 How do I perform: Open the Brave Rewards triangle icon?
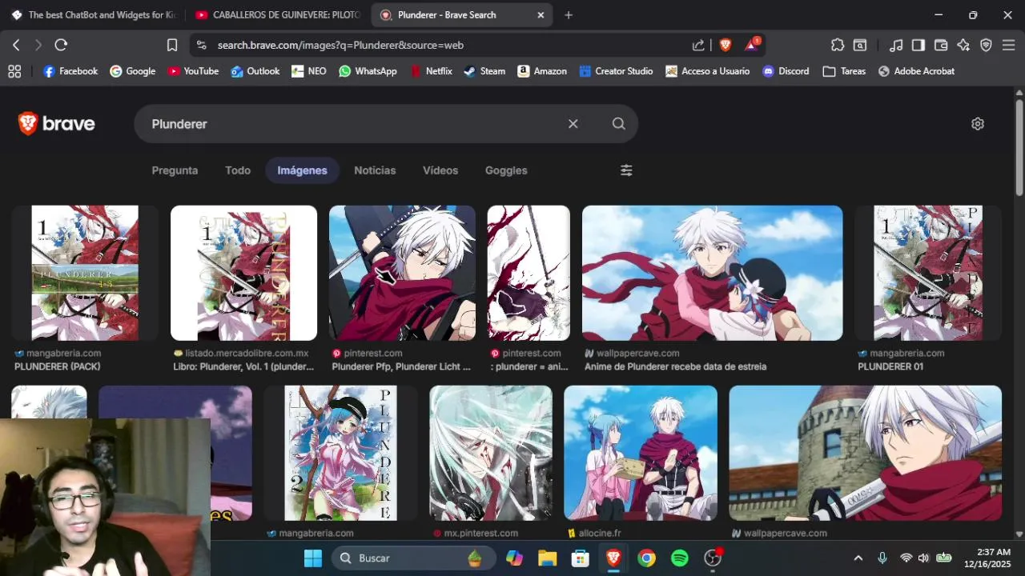(x=752, y=46)
